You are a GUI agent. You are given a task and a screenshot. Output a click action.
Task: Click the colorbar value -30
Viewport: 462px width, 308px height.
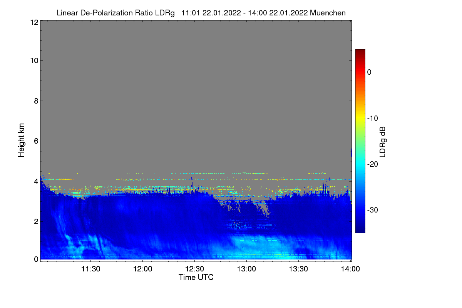pyautogui.click(x=373, y=210)
